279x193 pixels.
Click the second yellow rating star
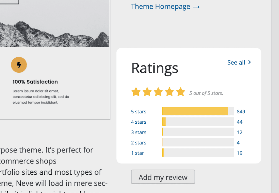pyautogui.click(x=147, y=92)
